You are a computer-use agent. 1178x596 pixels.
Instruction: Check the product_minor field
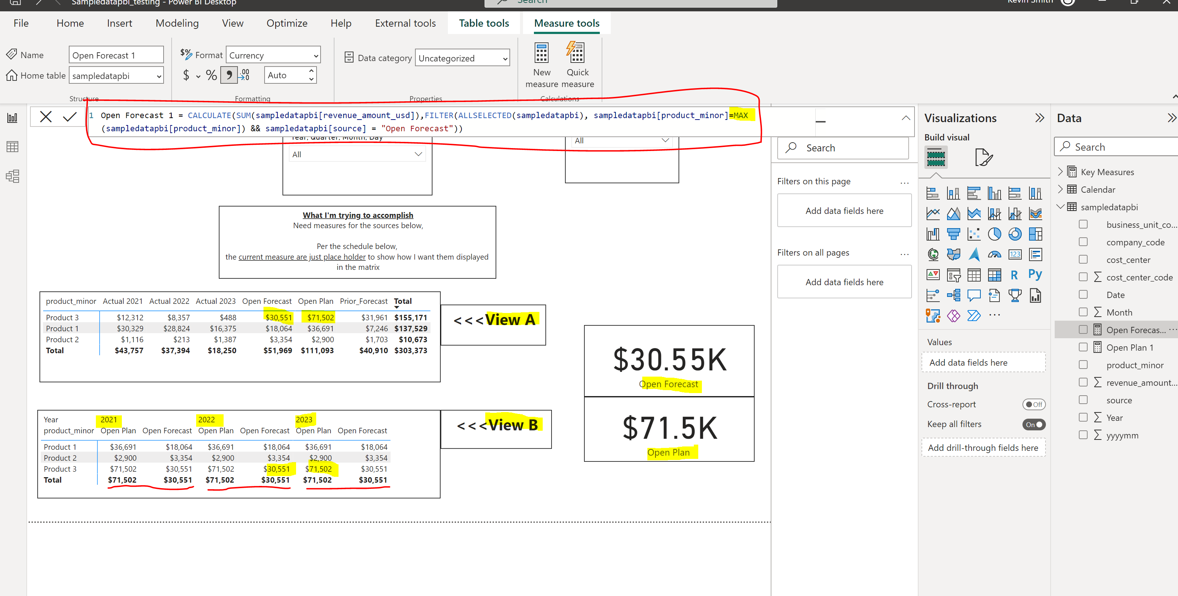click(x=1083, y=364)
